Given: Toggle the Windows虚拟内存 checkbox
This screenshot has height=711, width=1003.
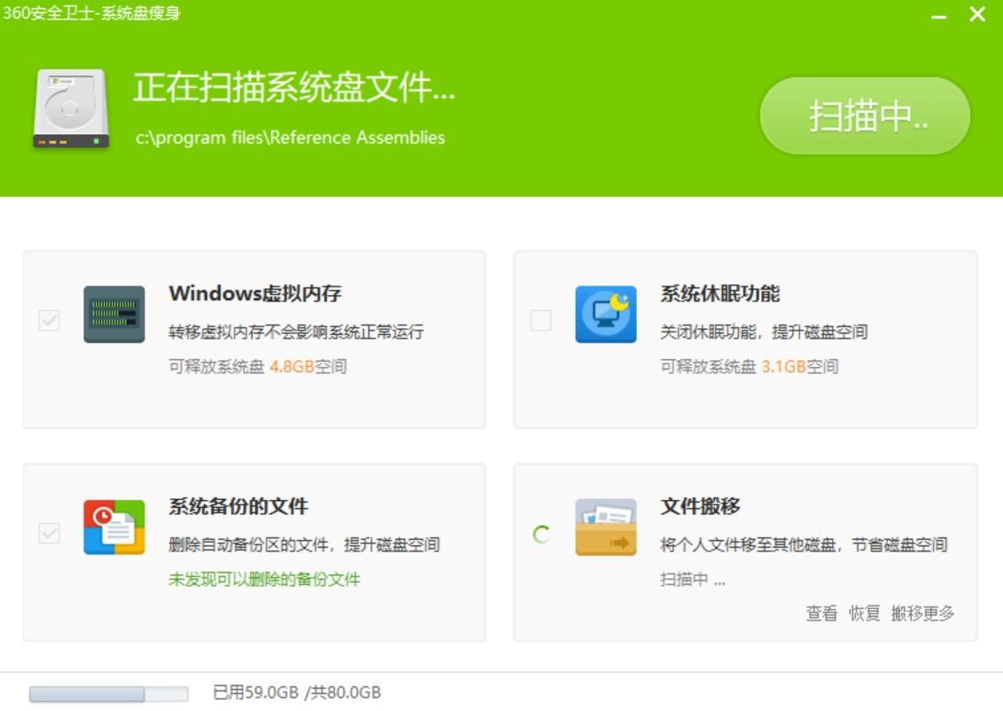Looking at the screenshot, I should [50, 320].
